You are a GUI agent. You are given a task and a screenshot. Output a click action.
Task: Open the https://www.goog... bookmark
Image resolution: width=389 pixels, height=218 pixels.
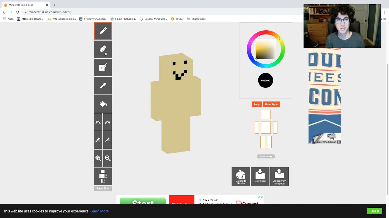93,19
